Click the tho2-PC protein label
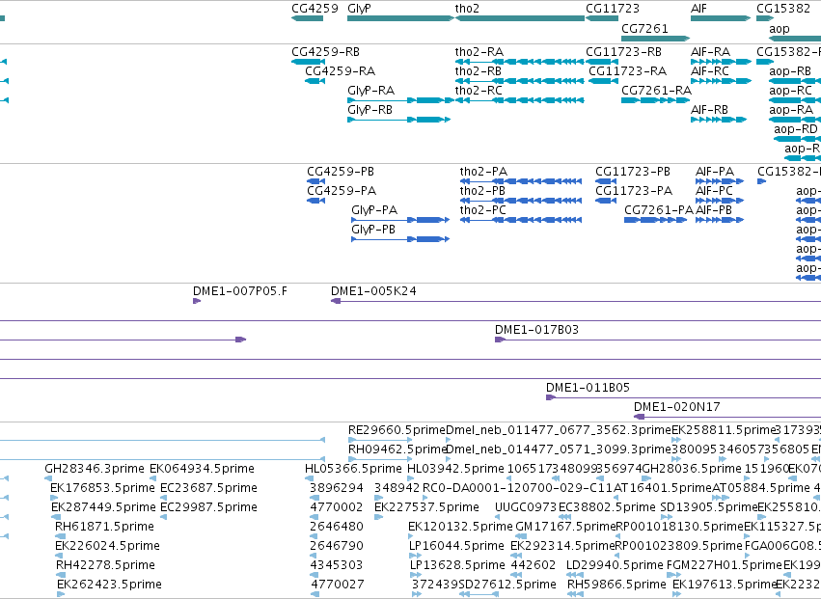This screenshot has height=599, width=821. [482, 210]
